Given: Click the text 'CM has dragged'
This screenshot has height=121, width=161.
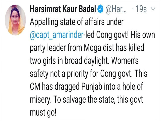Looking at the screenshot, I should coord(55,87).
